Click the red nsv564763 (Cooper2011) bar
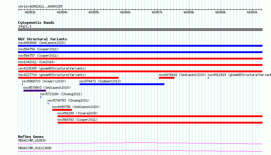 [x=160, y=123]
